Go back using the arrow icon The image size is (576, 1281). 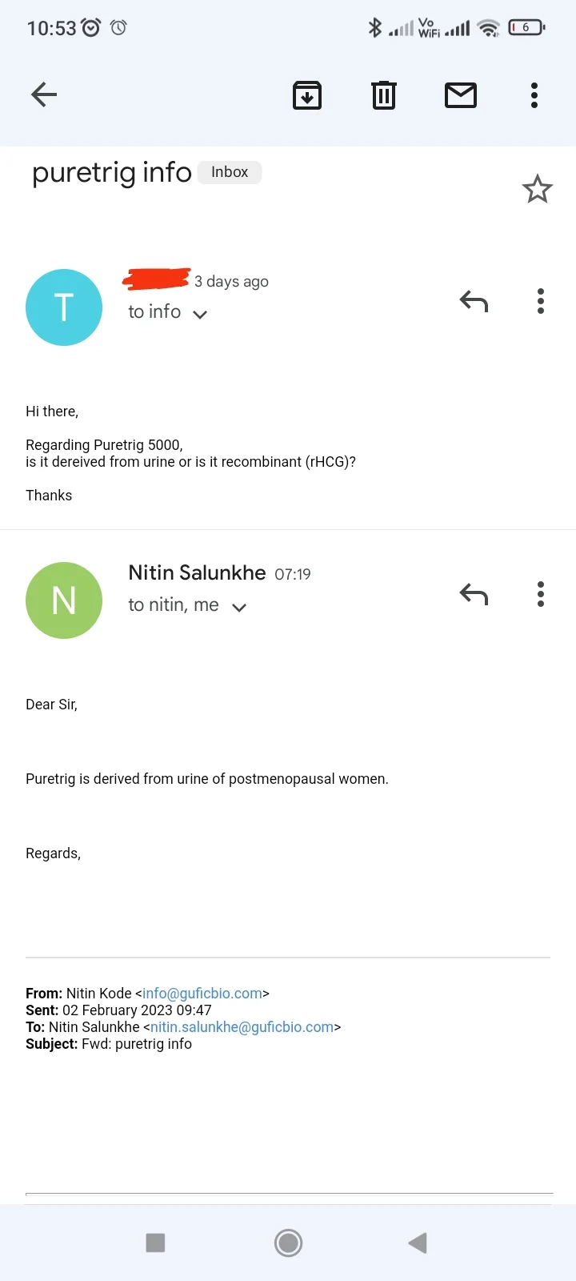(x=44, y=95)
